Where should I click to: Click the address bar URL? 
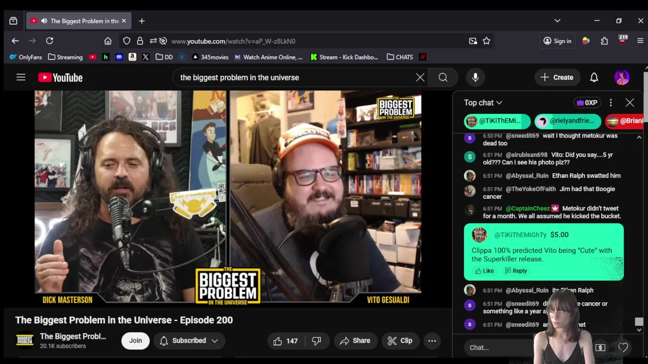tap(233, 41)
